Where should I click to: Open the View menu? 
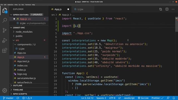click(x=16, y=5)
